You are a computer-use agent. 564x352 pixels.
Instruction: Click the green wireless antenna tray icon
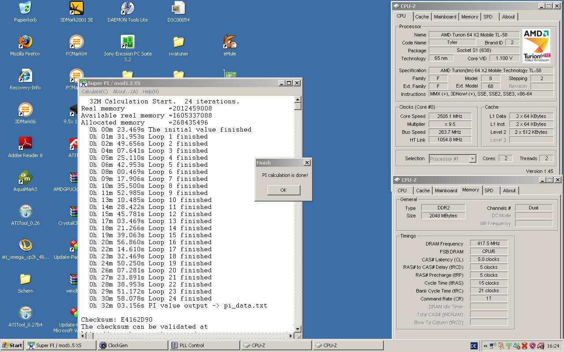[x=508, y=346]
